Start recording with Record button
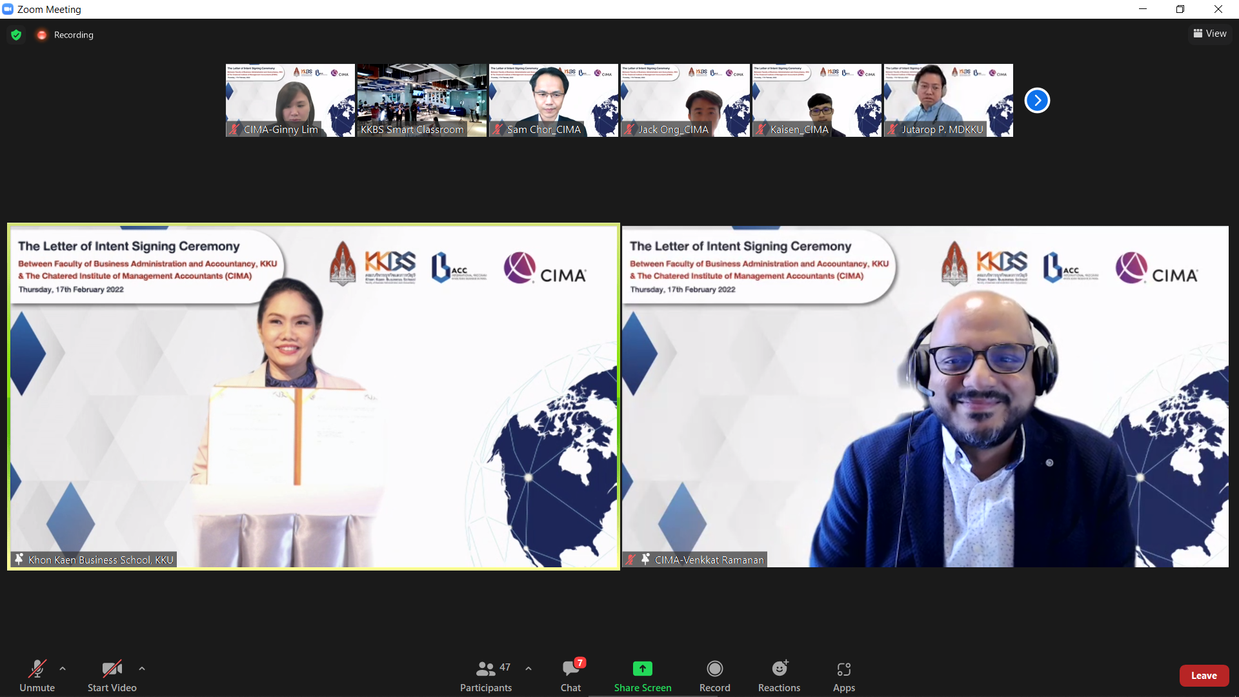Screen dimensions: 1239x697 tap(714, 675)
